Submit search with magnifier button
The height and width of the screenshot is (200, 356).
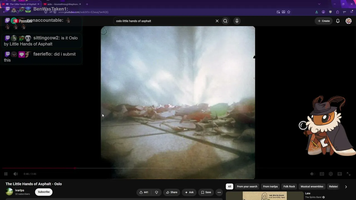point(225,21)
